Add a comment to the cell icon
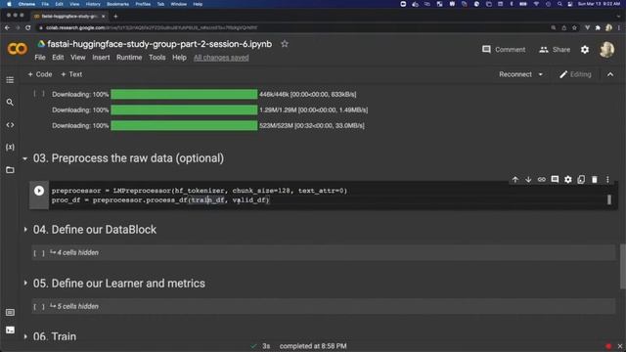The width and height of the screenshot is (626, 352). (555, 180)
